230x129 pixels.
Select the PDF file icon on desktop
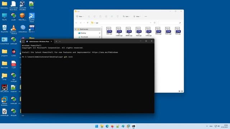[14, 64]
